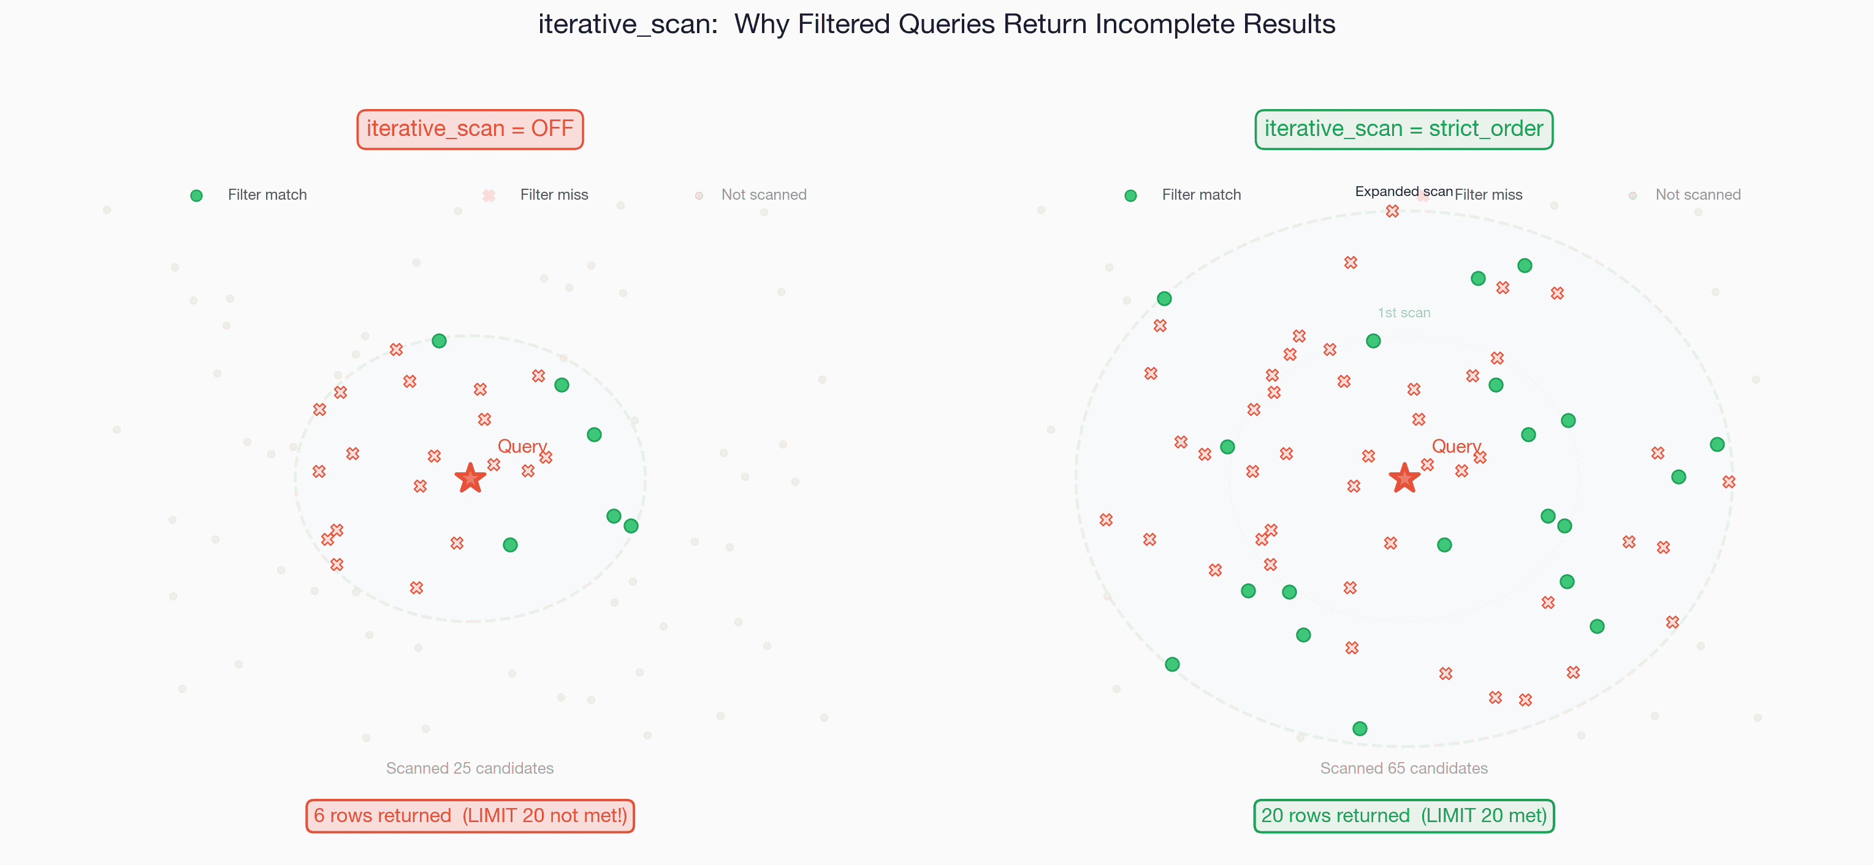This screenshot has height=865, width=1874.
Task: Click the red X Filter miss legend marker on the left
Action: point(489,195)
